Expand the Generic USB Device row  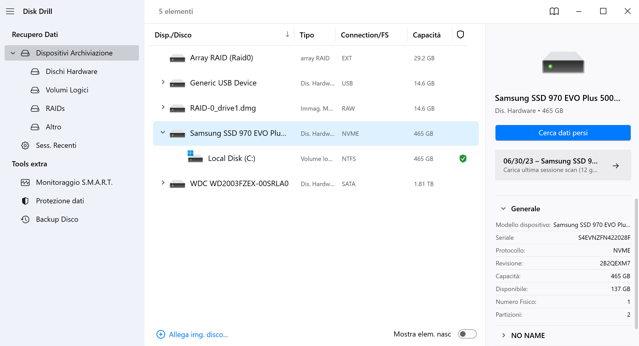pyautogui.click(x=163, y=82)
